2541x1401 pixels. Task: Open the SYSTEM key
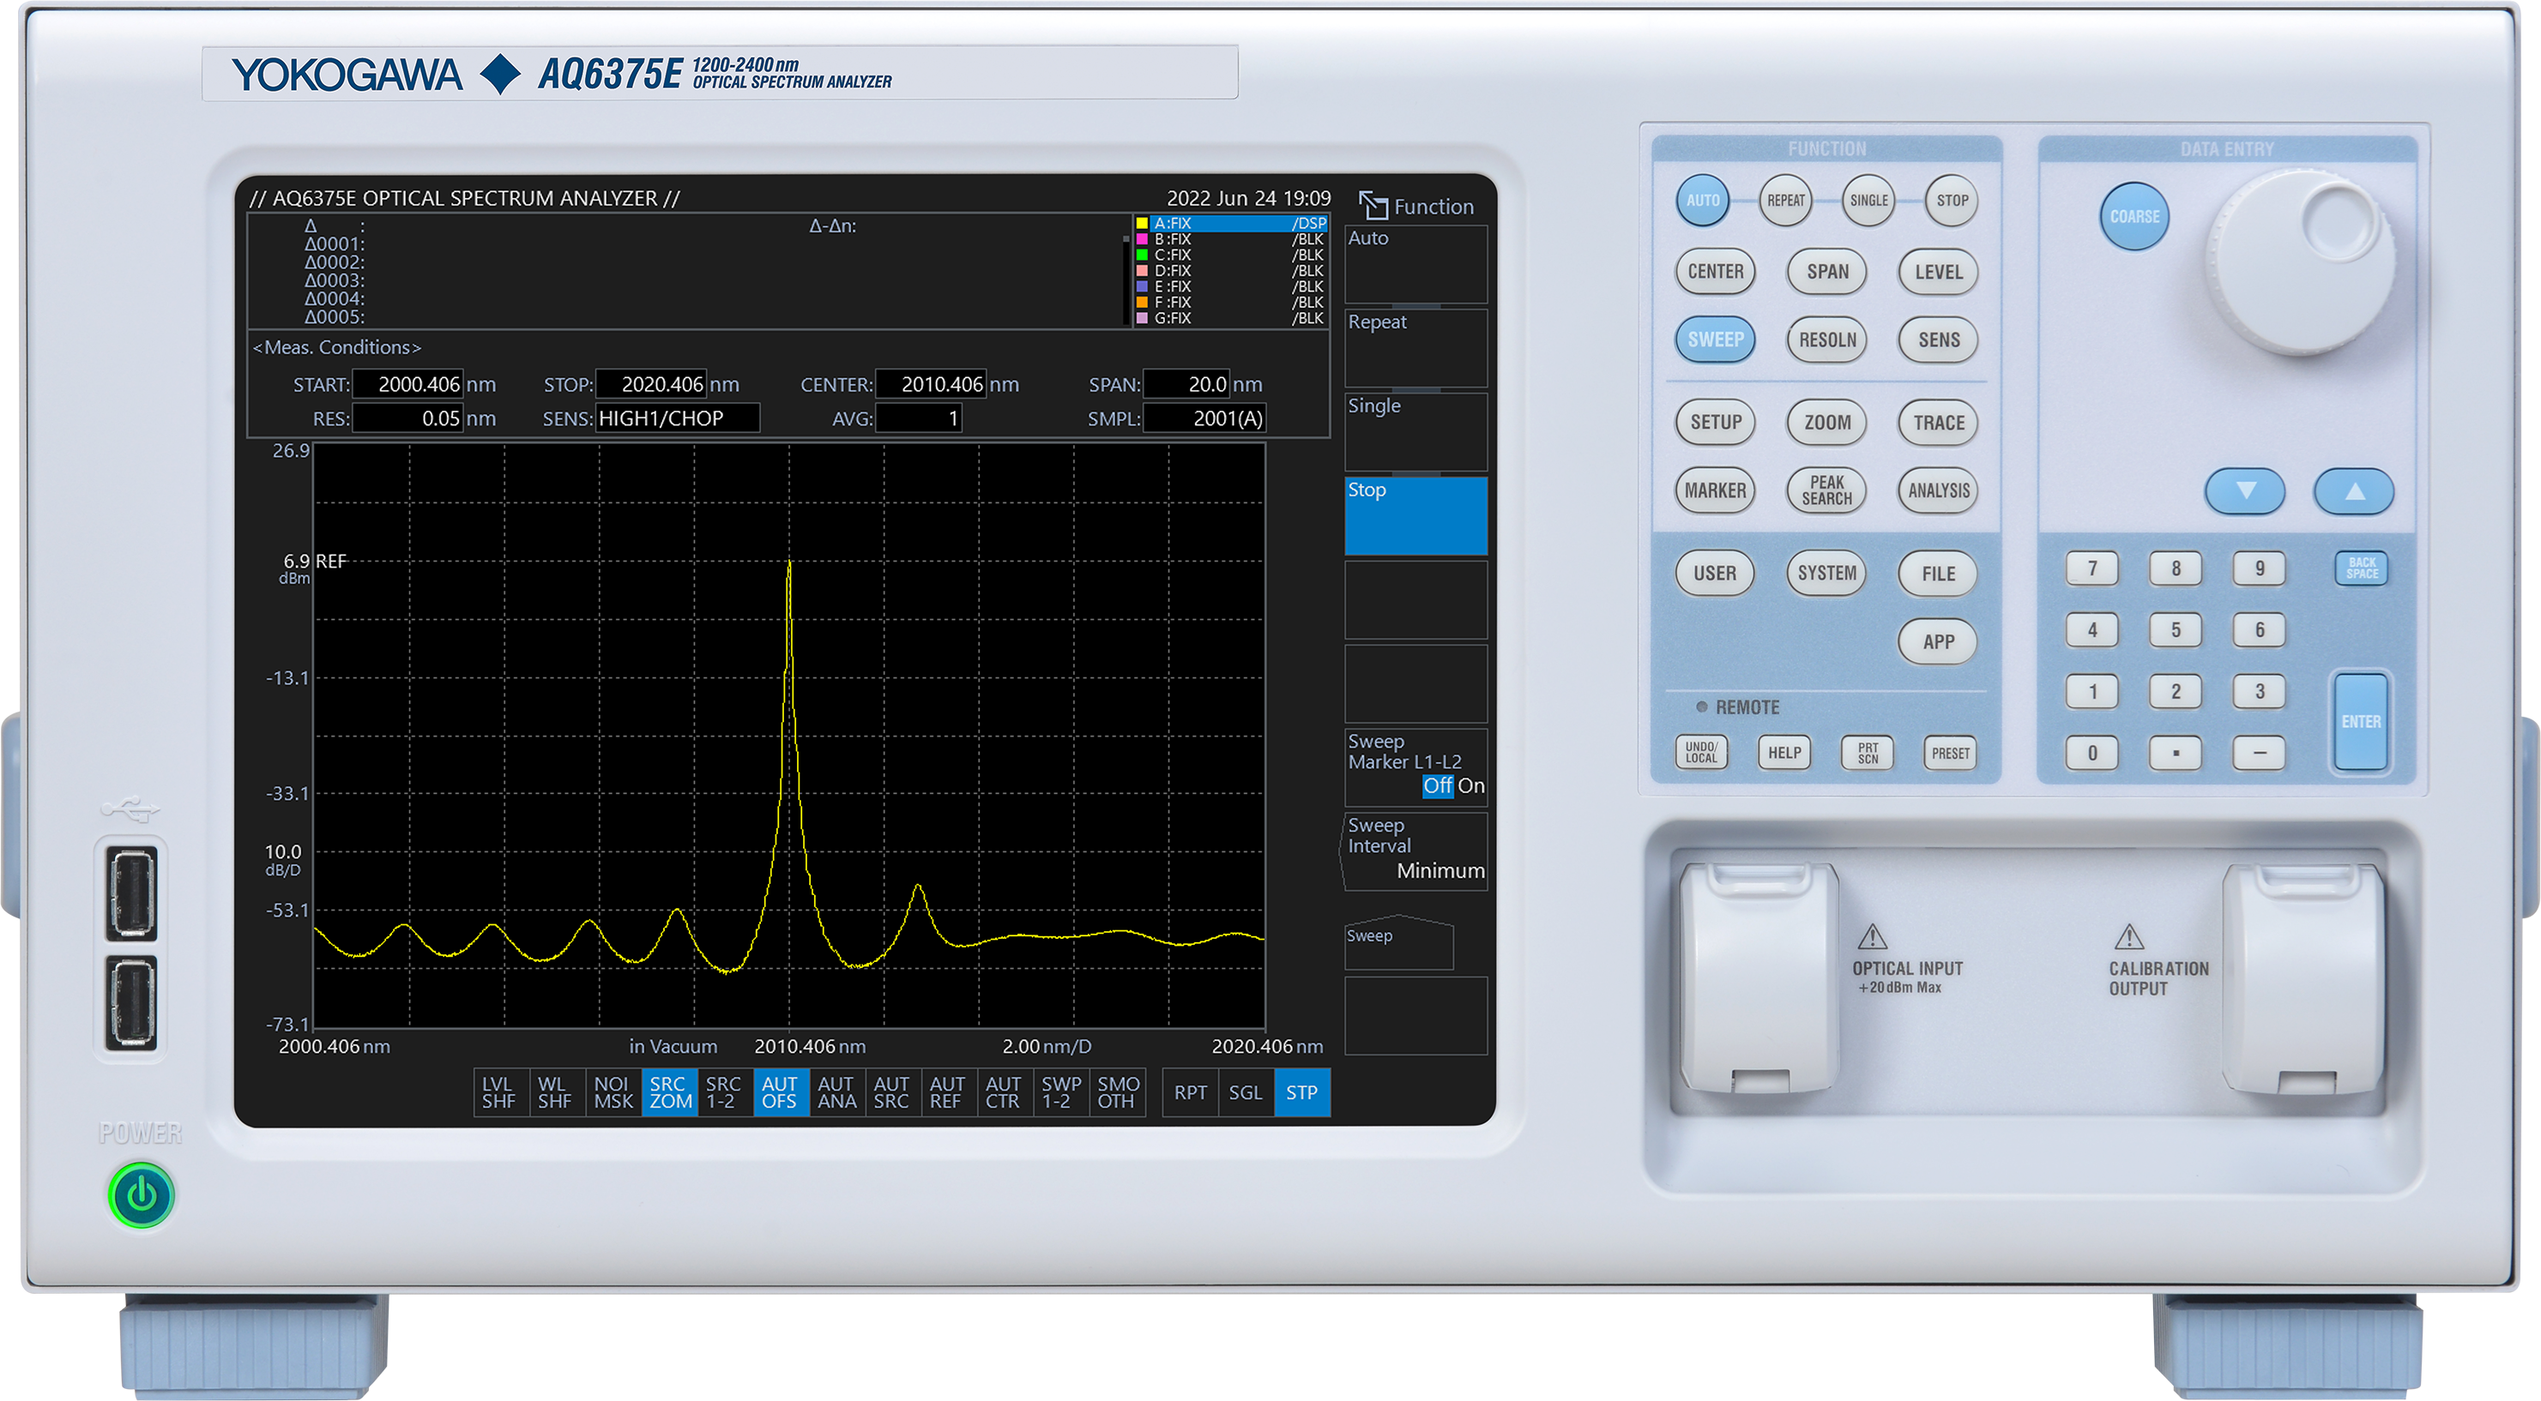pos(1826,572)
